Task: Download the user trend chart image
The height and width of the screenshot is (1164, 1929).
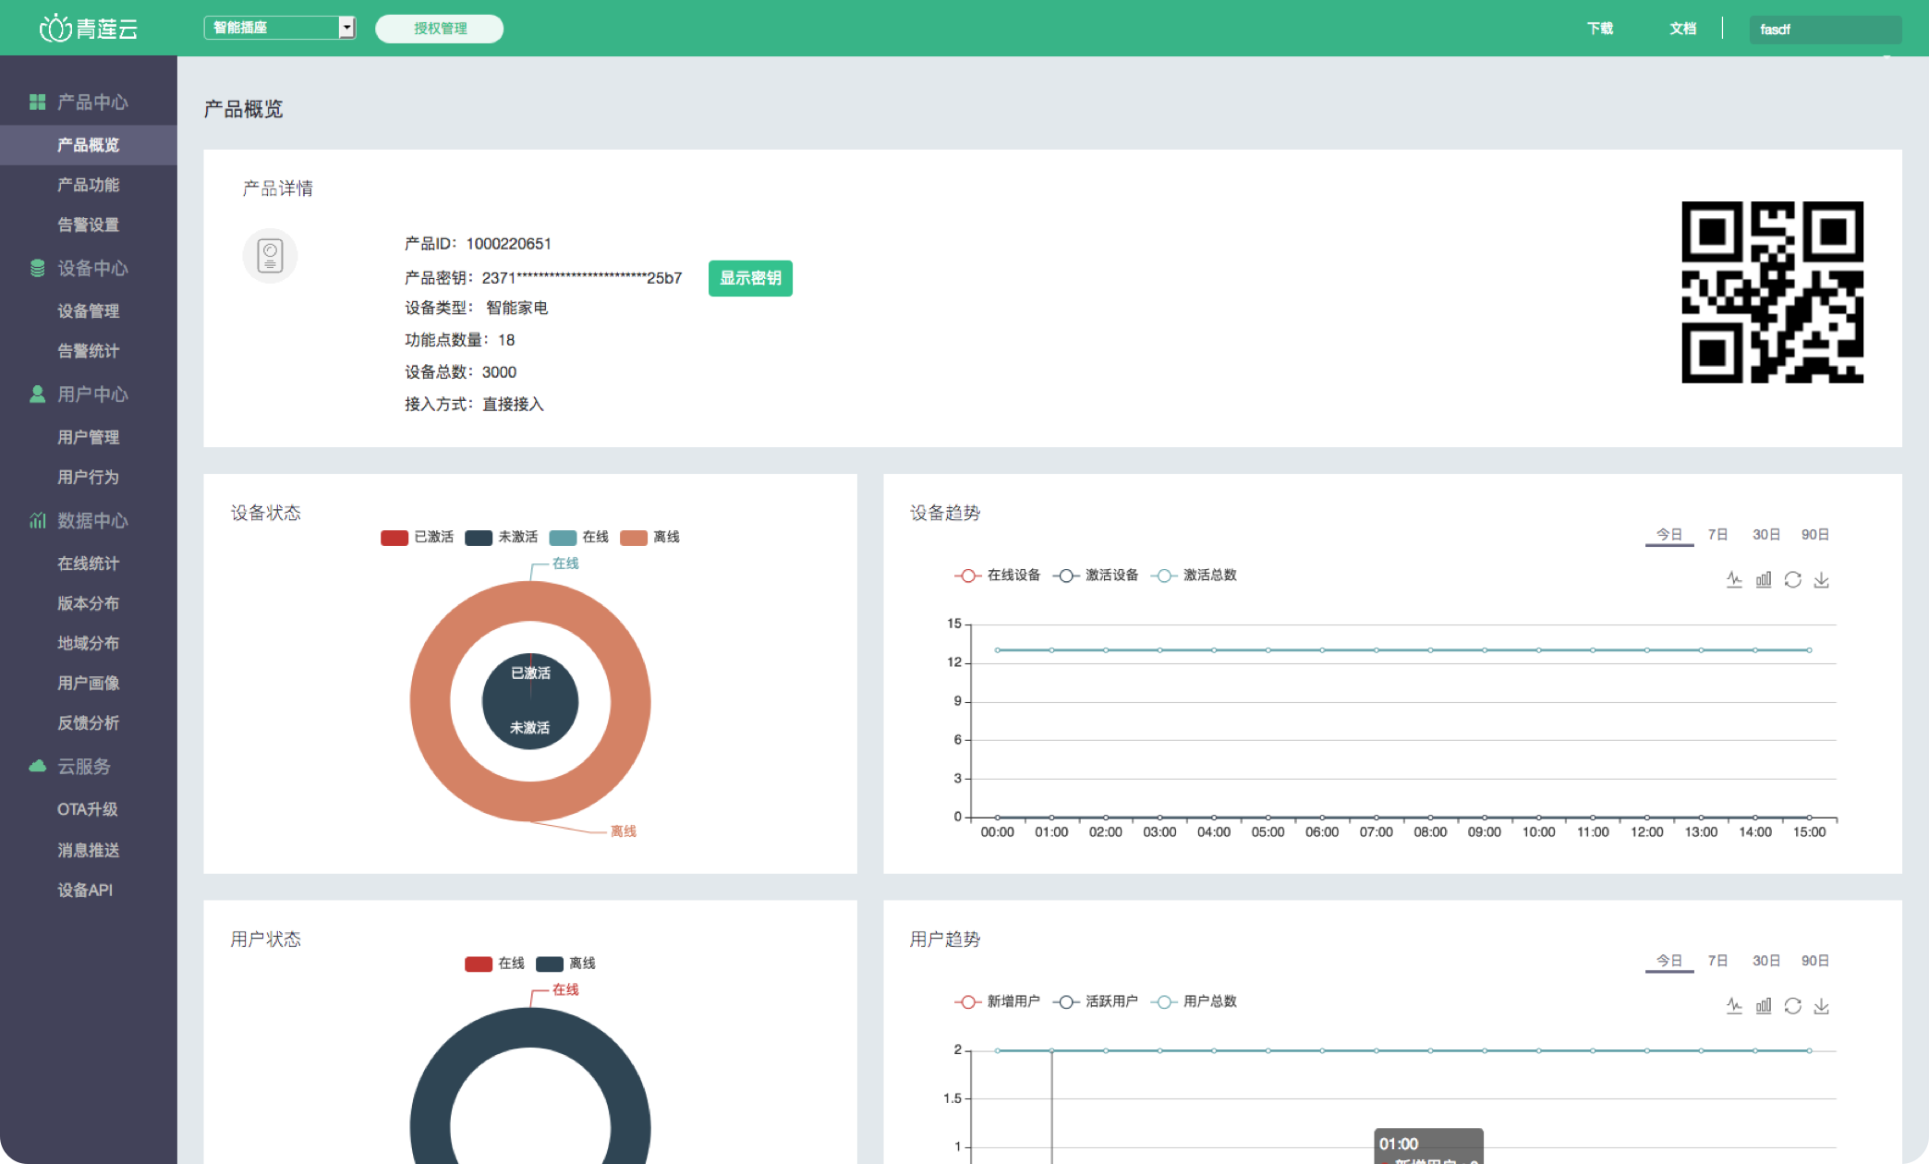Action: pos(1821,1005)
